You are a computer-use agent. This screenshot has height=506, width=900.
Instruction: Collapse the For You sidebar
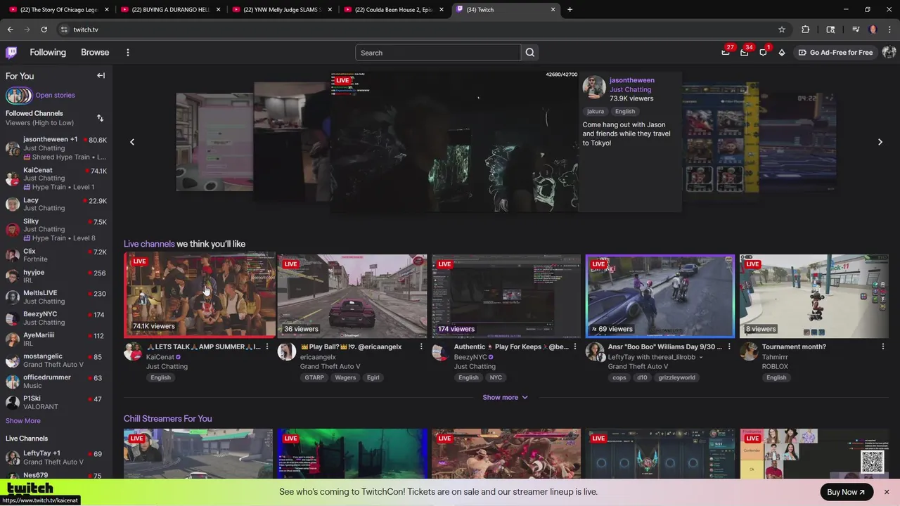[x=101, y=76]
